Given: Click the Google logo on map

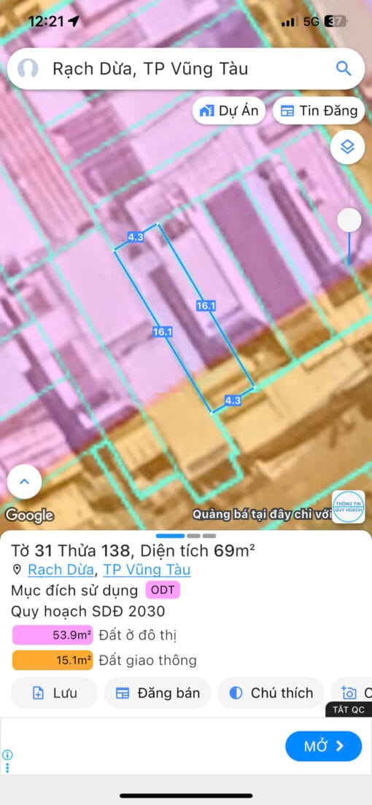Looking at the screenshot, I should coord(29,515).
